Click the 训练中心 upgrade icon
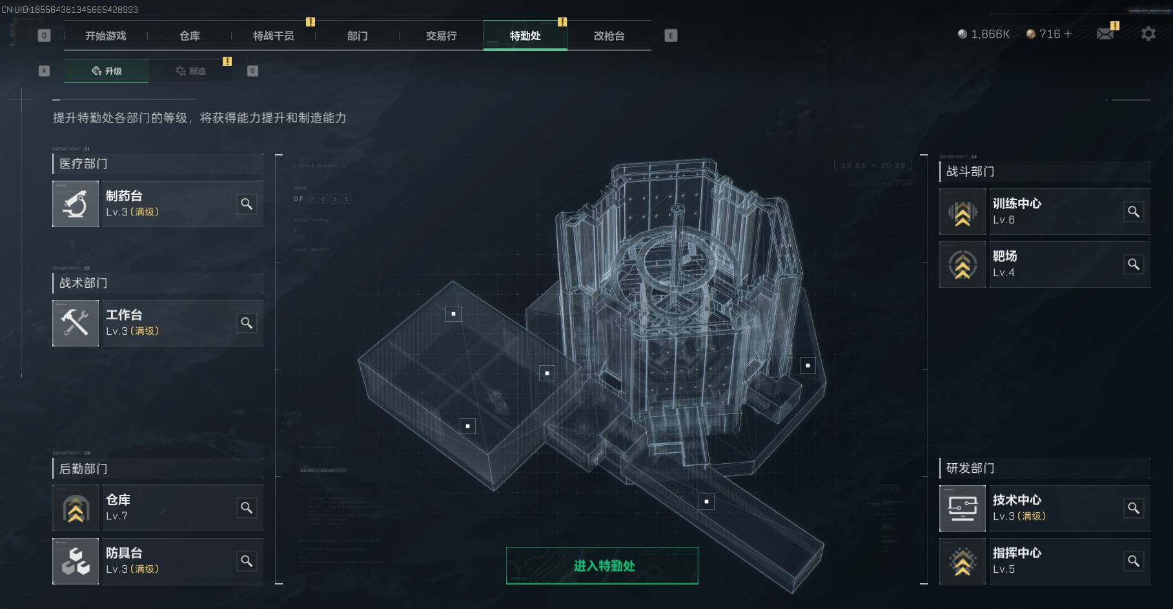Viewport: 1173px width, 609px height. 963,212
